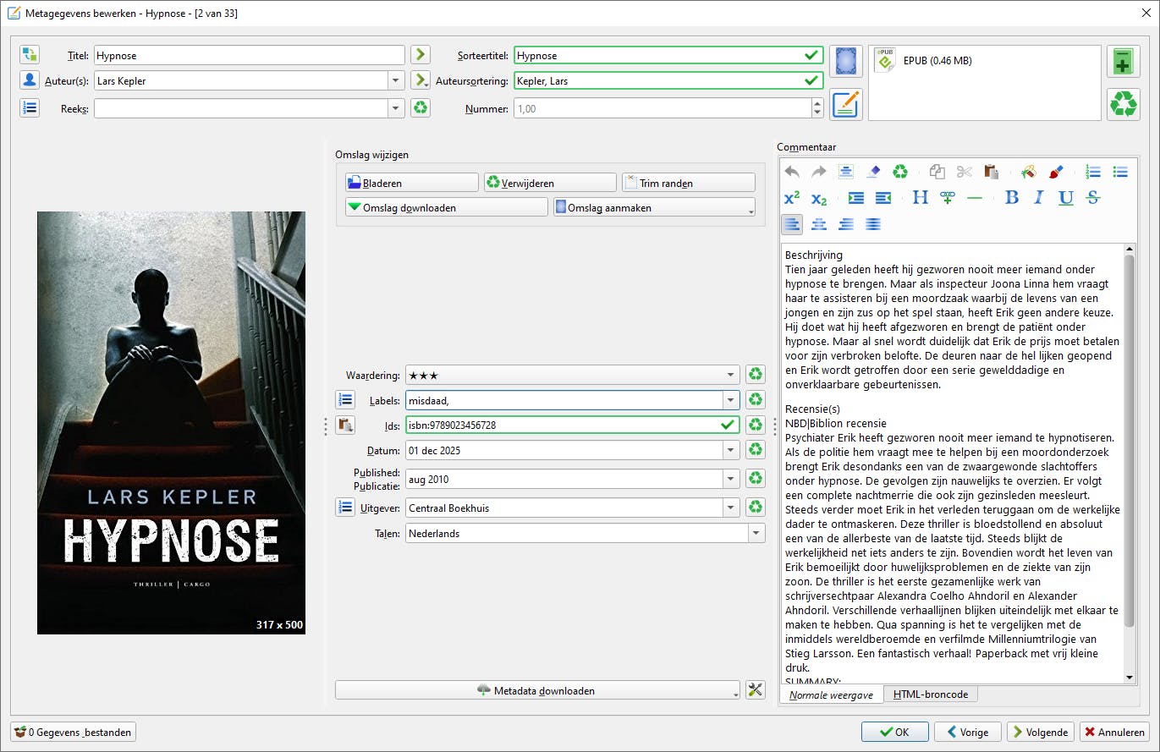Open the metadata download configuration wrench icon
Image resolution: width=1160 pixels, height=752 pixels.
(756, 690)
